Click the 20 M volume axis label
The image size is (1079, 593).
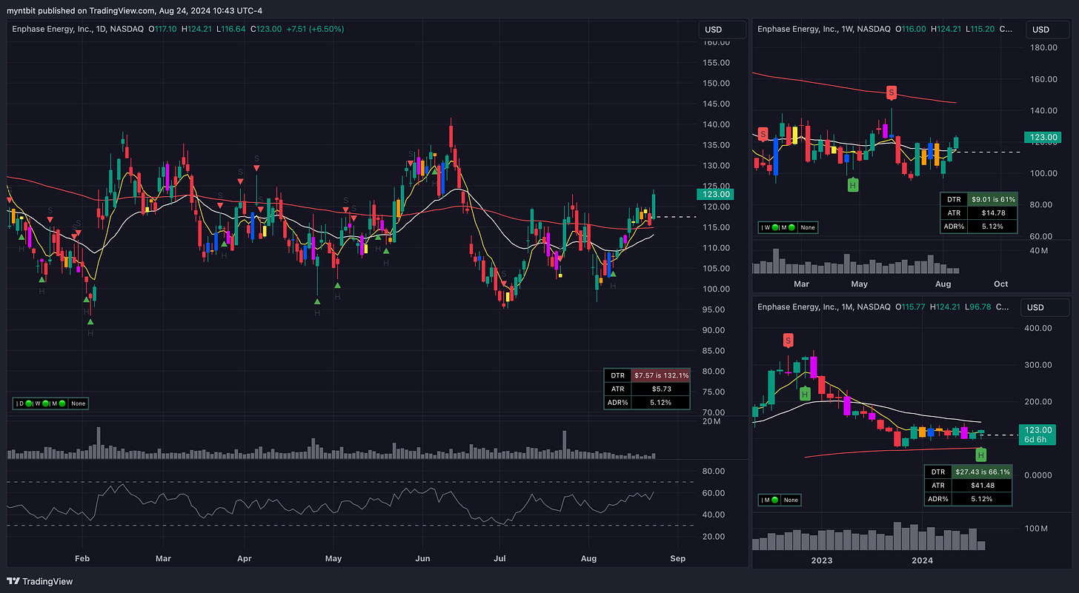point(713,421)
